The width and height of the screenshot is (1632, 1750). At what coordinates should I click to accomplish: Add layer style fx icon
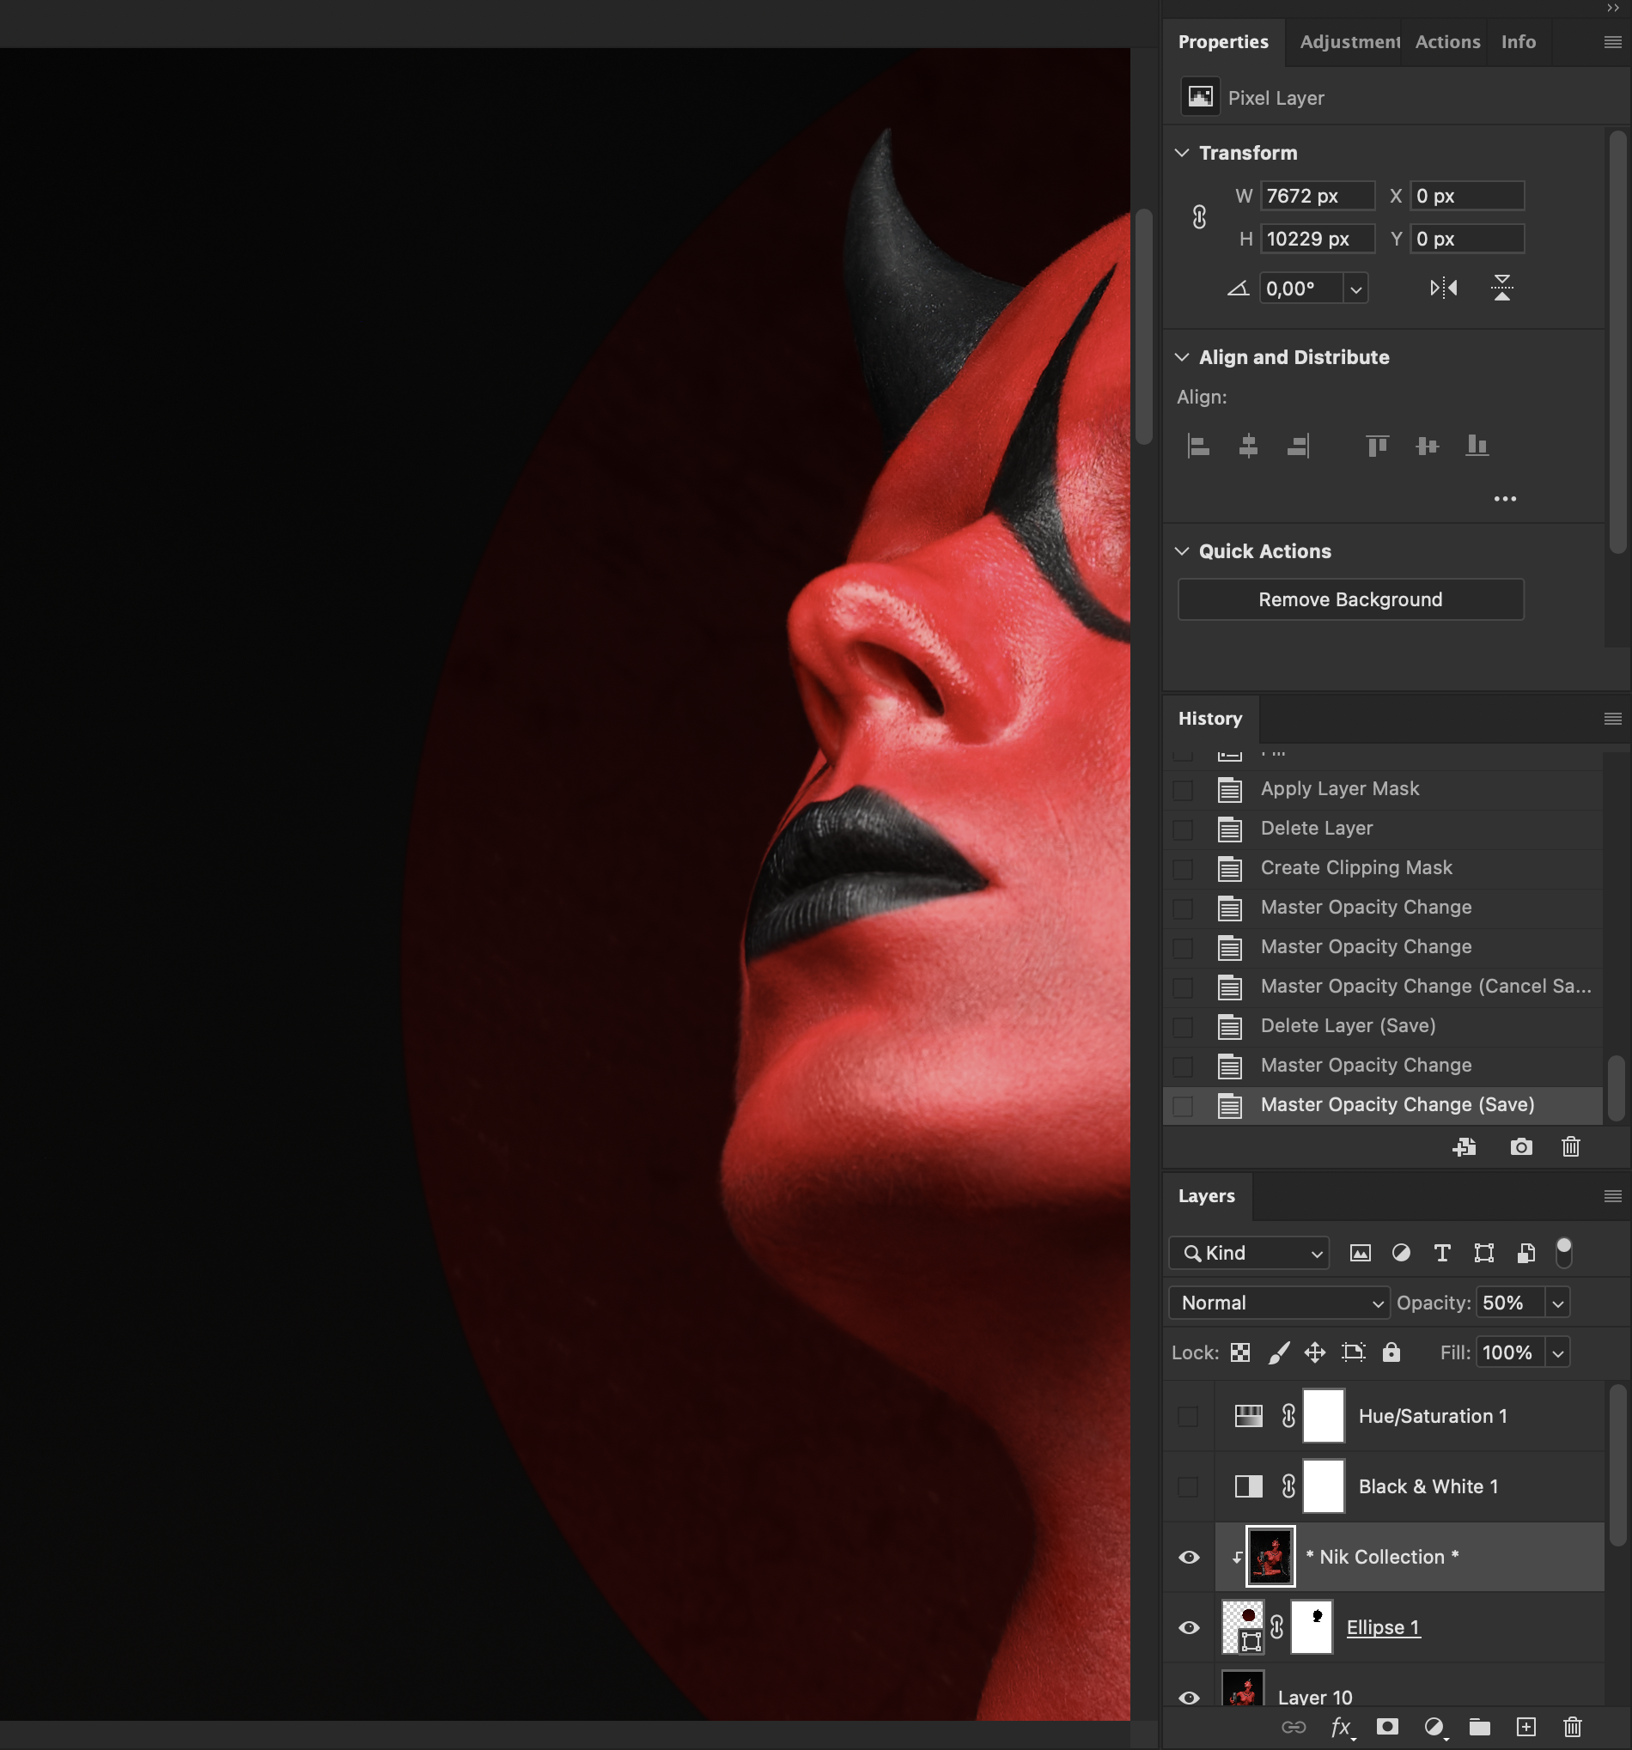click(1343, 1728)
